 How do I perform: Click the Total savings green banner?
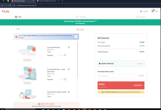coord(80,22)
